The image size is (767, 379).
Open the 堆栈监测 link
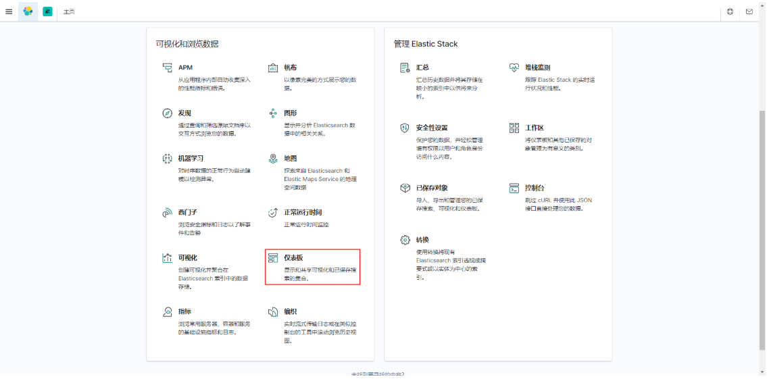pos(538,68)
